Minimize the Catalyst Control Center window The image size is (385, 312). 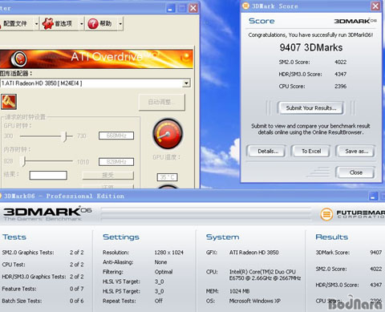pos(171,8)
